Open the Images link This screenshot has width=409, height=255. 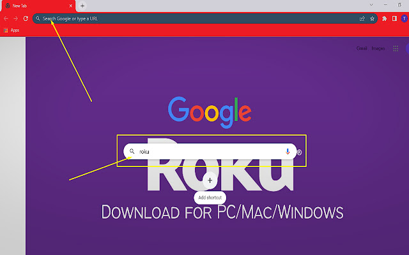(x=378, y=48)
